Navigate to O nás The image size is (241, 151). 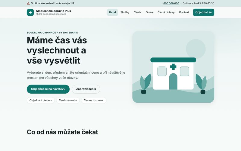[x=149, y=12]
